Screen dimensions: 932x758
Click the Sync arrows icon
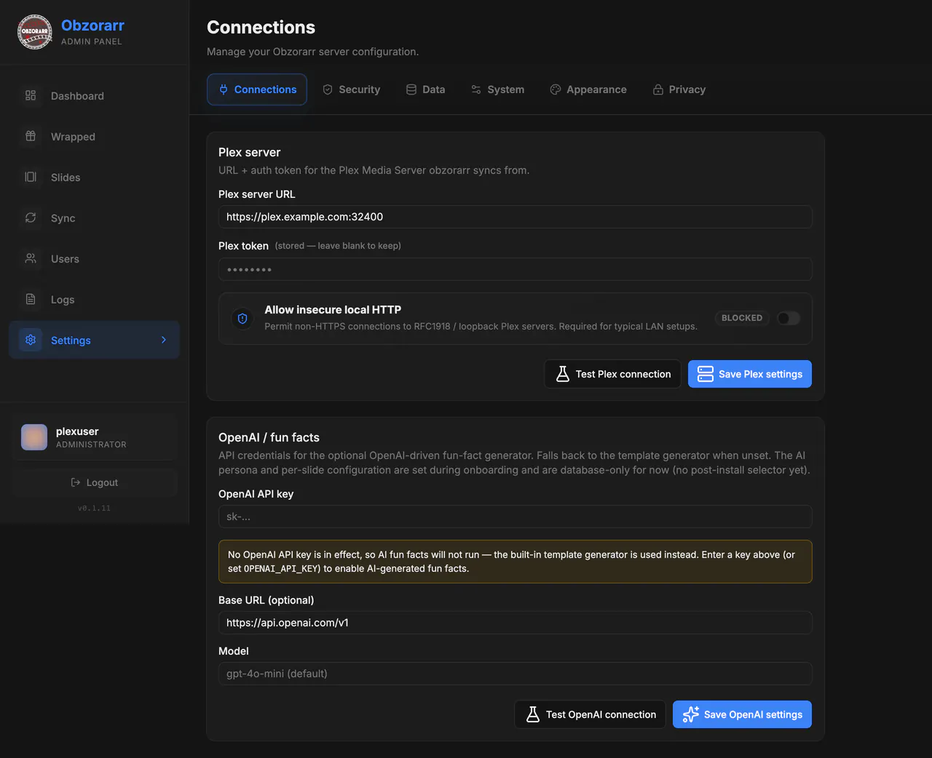click(x=31, y=218)
